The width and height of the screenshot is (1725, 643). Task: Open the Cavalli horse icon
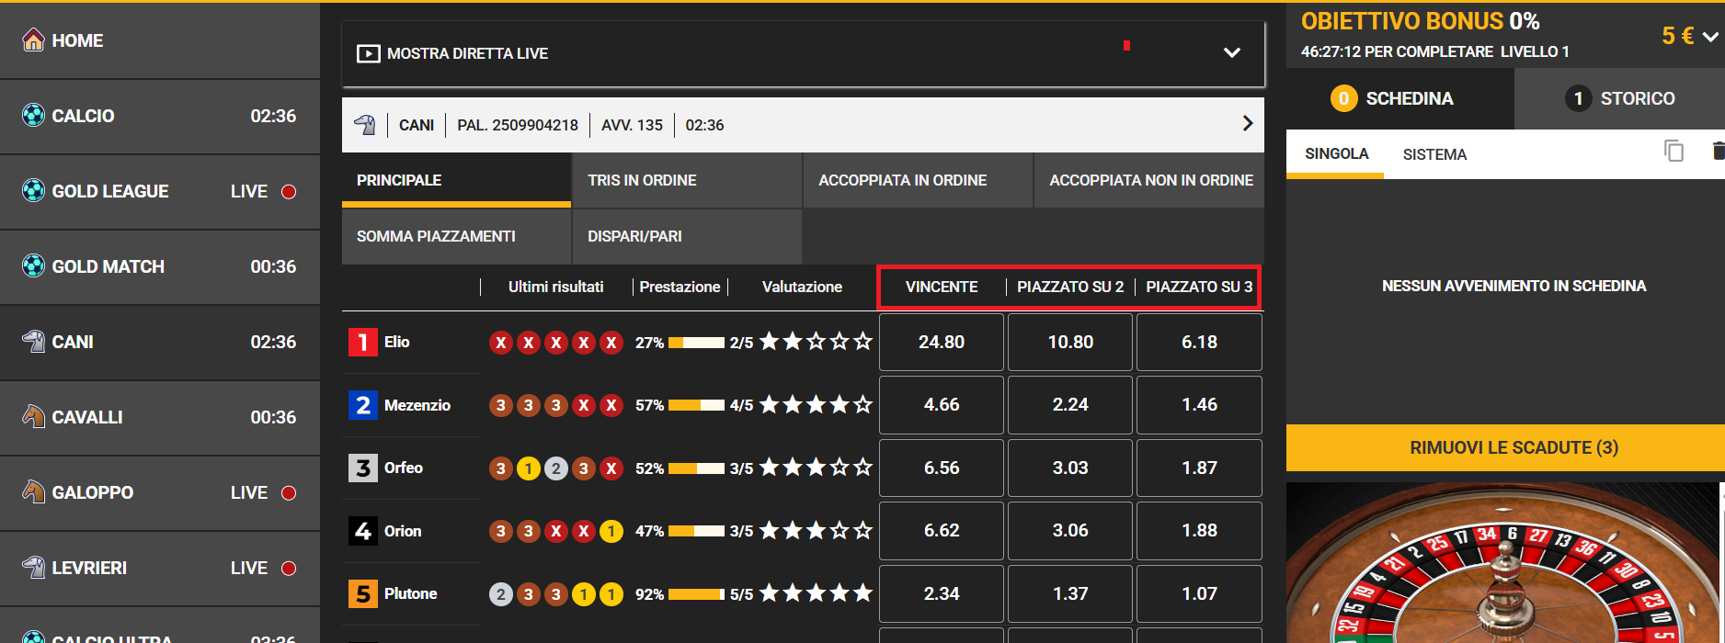point(33,417)
